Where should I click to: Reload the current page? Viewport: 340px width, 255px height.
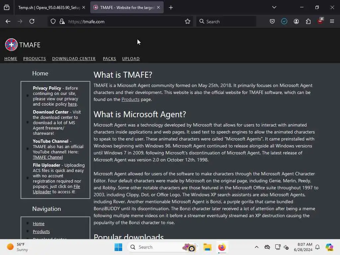pos(32,21)
